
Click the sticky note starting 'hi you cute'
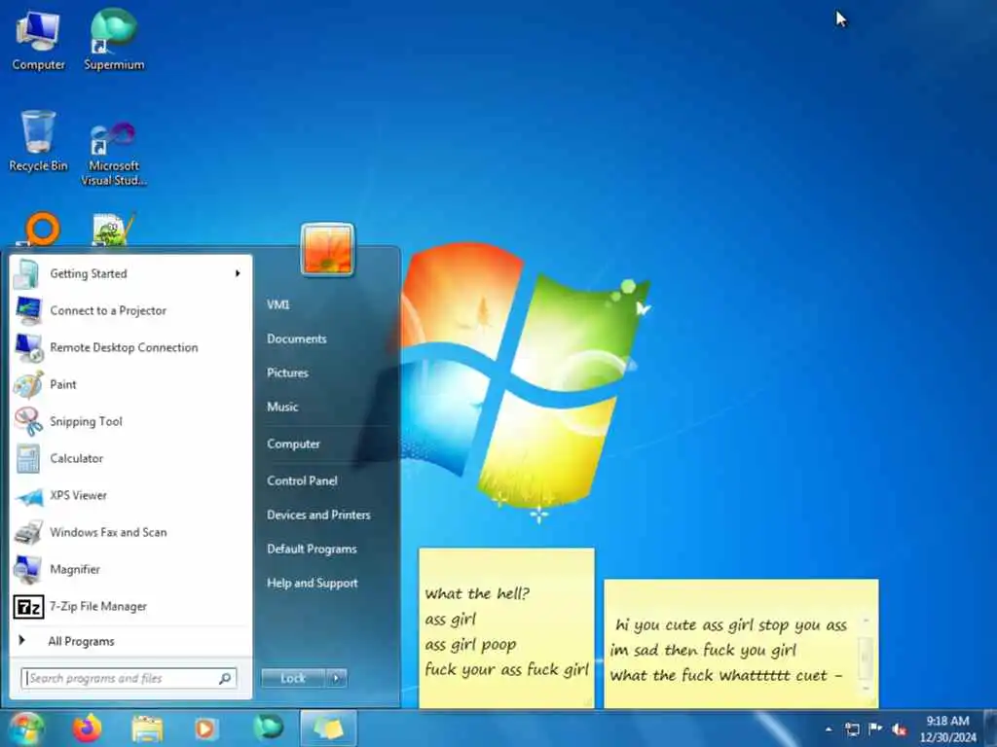[x=741, y=643]
